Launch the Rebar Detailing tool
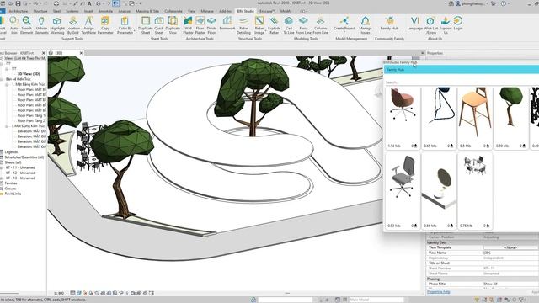Screen dimensions: 539x303 coord(243,25)
